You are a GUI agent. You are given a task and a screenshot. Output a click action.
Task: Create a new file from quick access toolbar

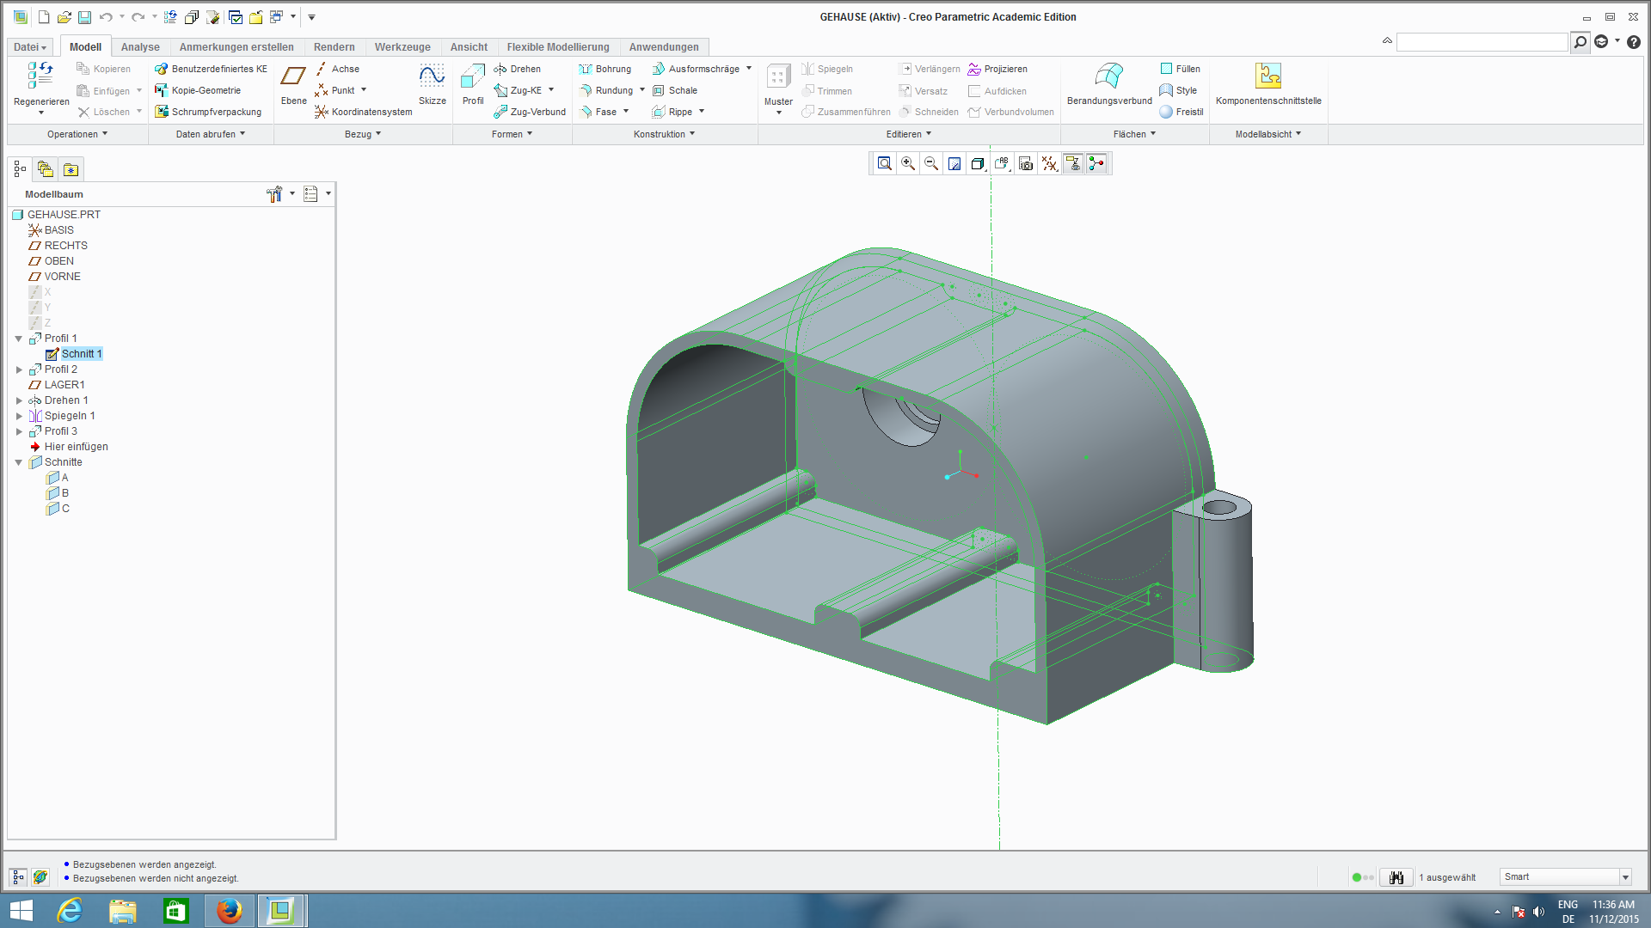tap(44, 17)
